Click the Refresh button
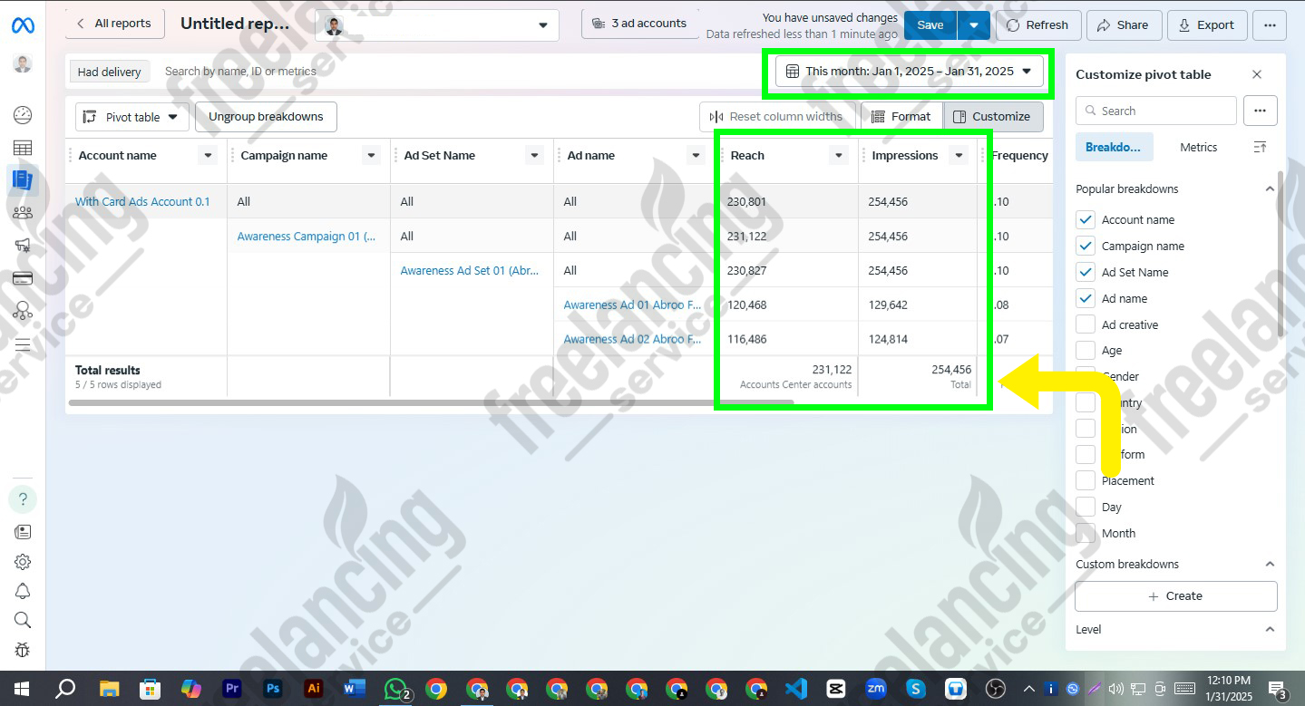The height and width of the screenshot is (706, 1305). click(1037, 25)
